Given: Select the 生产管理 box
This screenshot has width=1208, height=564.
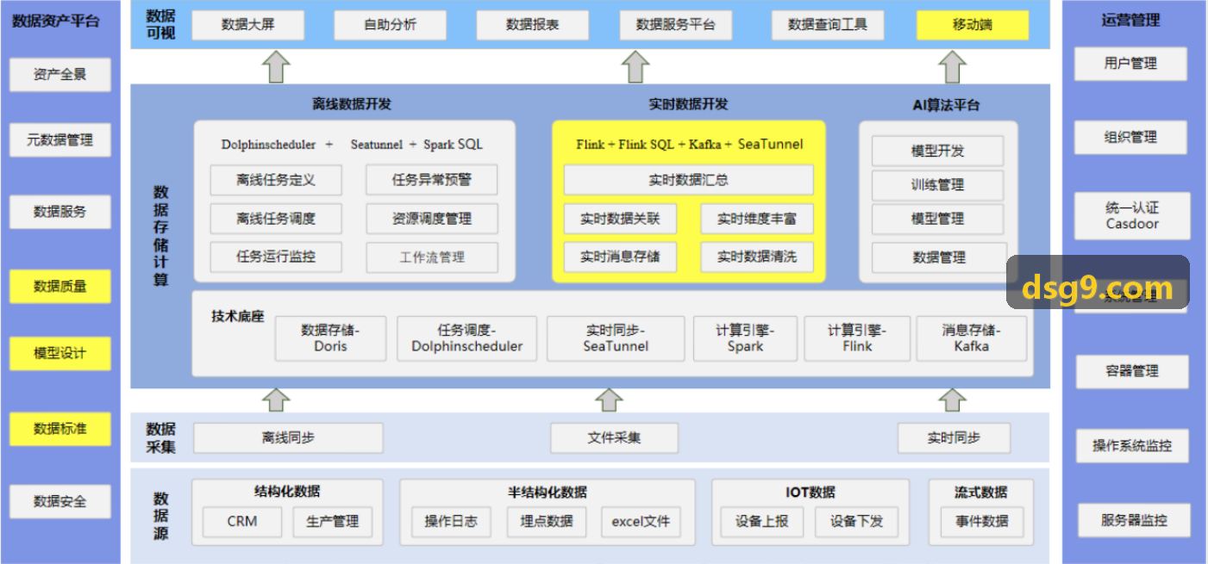Looking at the screenshot, I should (333, 521).
